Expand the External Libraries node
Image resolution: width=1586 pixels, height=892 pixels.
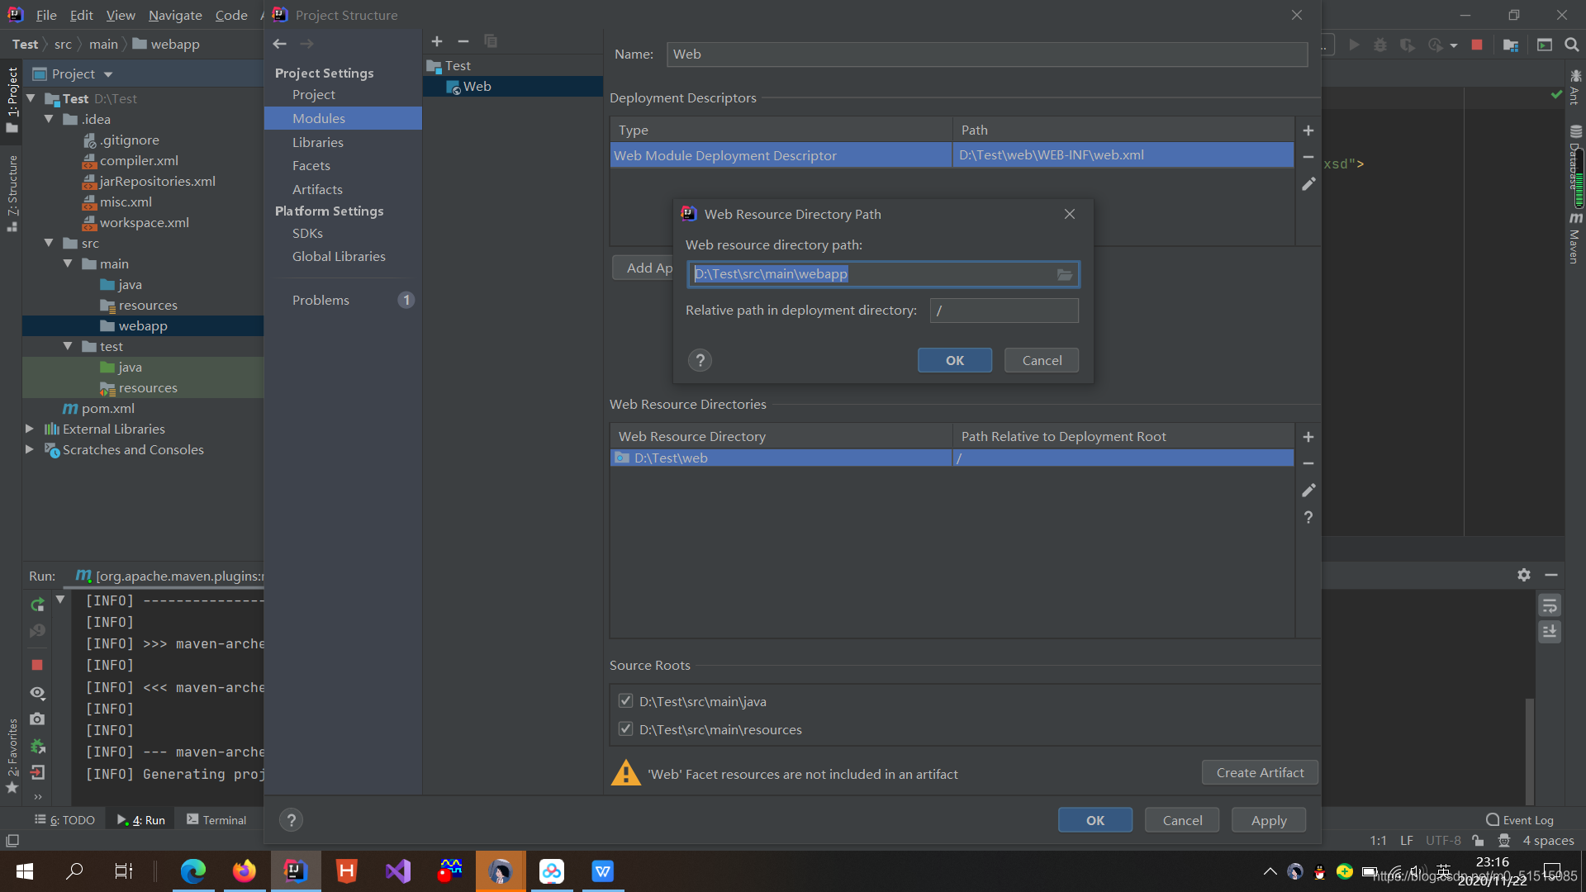(30, 429)
